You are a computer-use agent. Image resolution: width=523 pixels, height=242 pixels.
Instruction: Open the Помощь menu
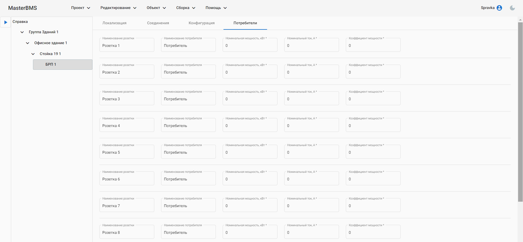[216, 8]
